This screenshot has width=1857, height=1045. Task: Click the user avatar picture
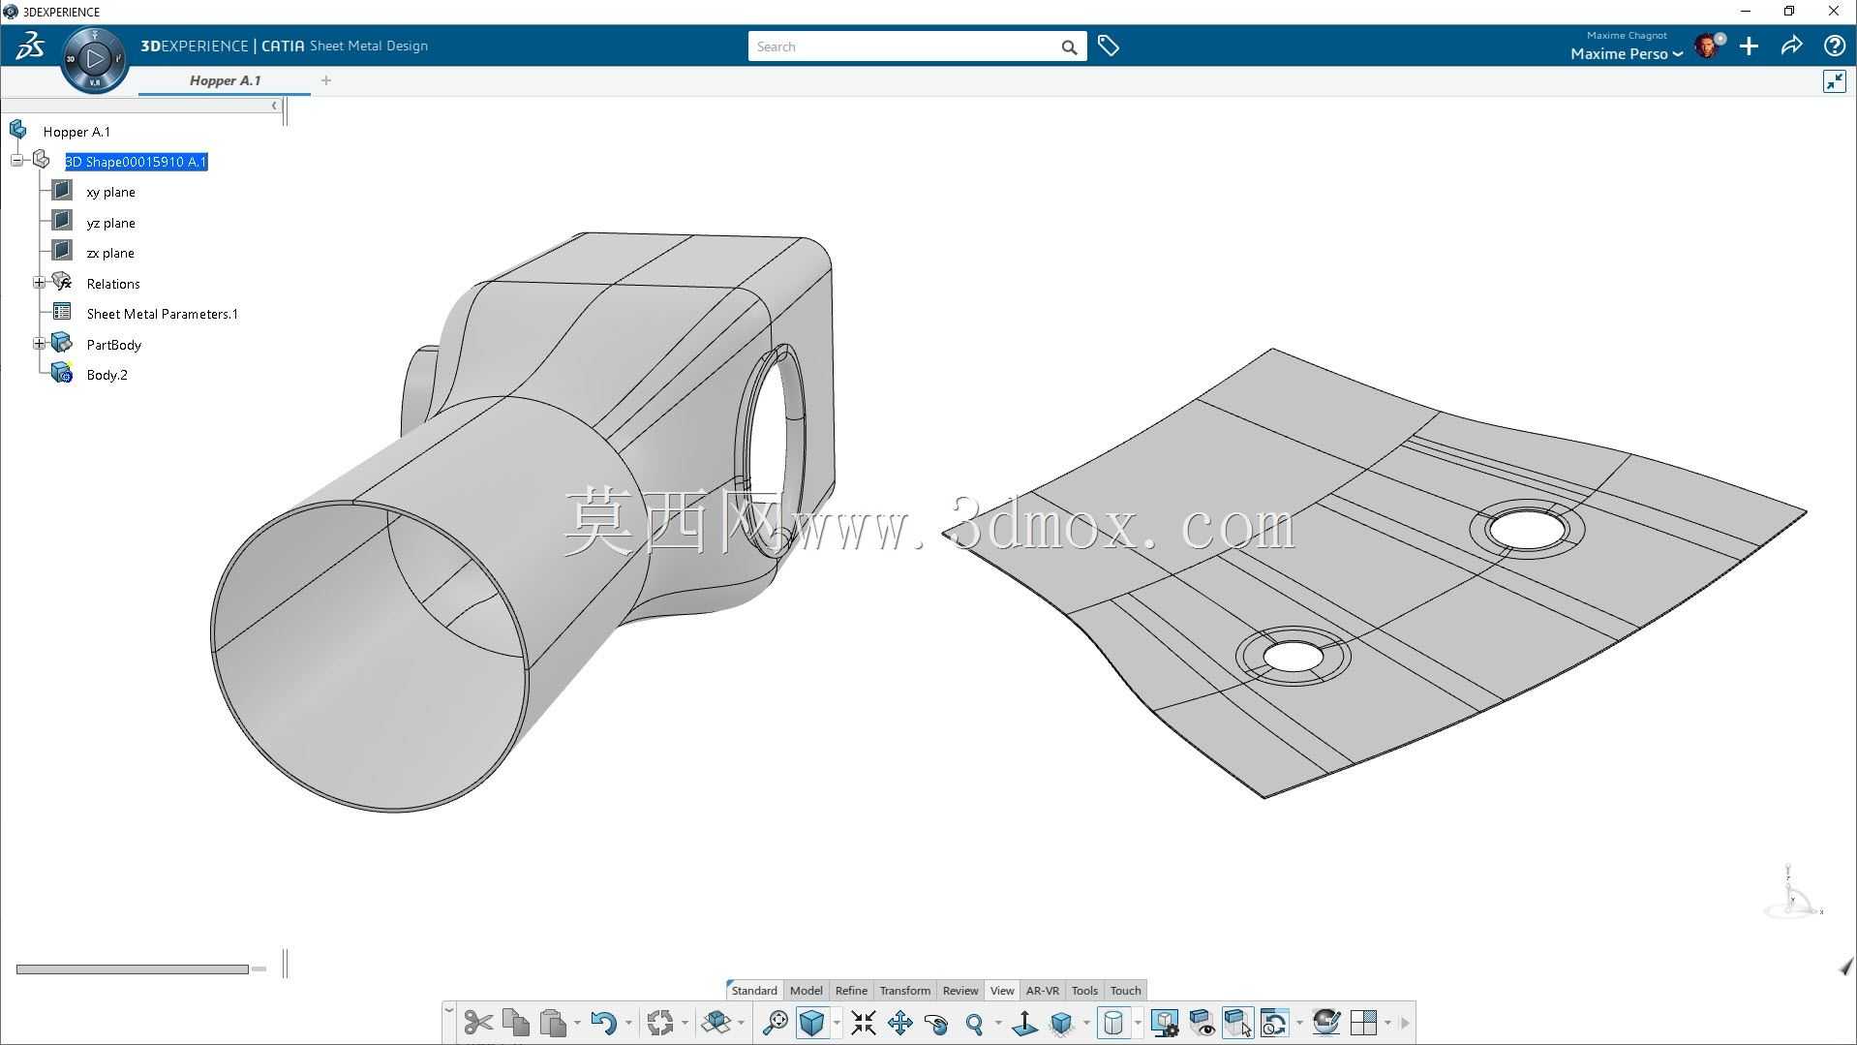(1708, 46)
